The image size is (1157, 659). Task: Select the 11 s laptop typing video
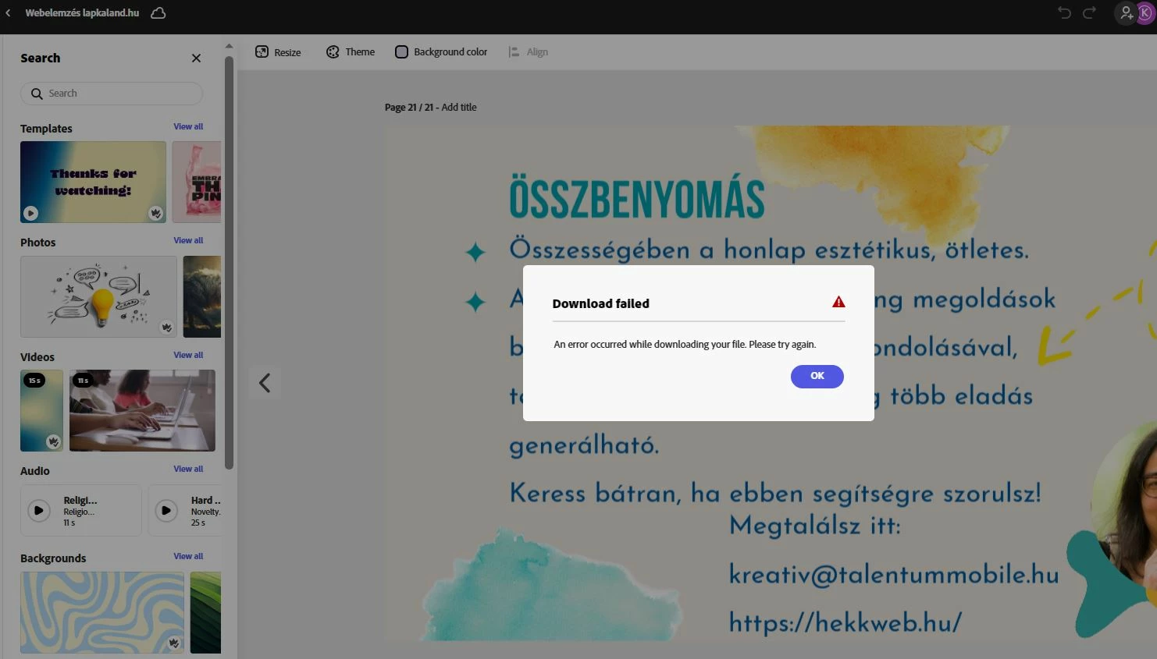click(x=142, y=410)
